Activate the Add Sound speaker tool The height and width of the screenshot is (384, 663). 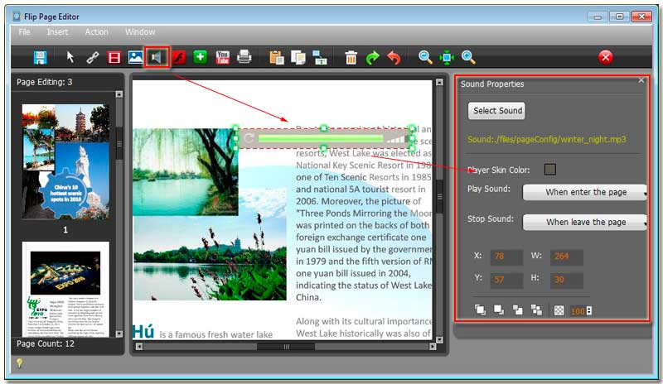click(x=157, y=57)
